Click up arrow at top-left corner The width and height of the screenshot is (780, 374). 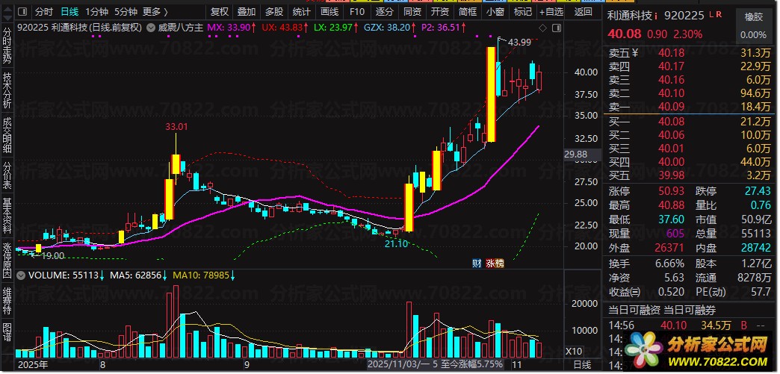(6, 8)
